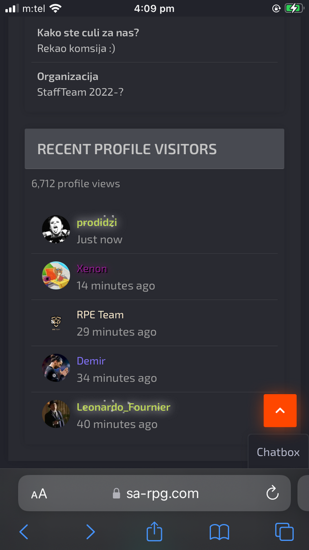309x550 pixels.
Task: Open the AA reader options menu
Action: pyautogui.click(x=39, y=494)
